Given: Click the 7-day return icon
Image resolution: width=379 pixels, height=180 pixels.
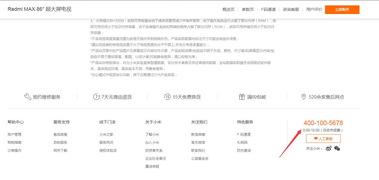Looking at the screenshot, I should click(96, 97).
